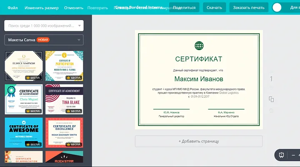Expand the image search dropdown arrow
The image size is (300, 167).
(x=79, y=26)
